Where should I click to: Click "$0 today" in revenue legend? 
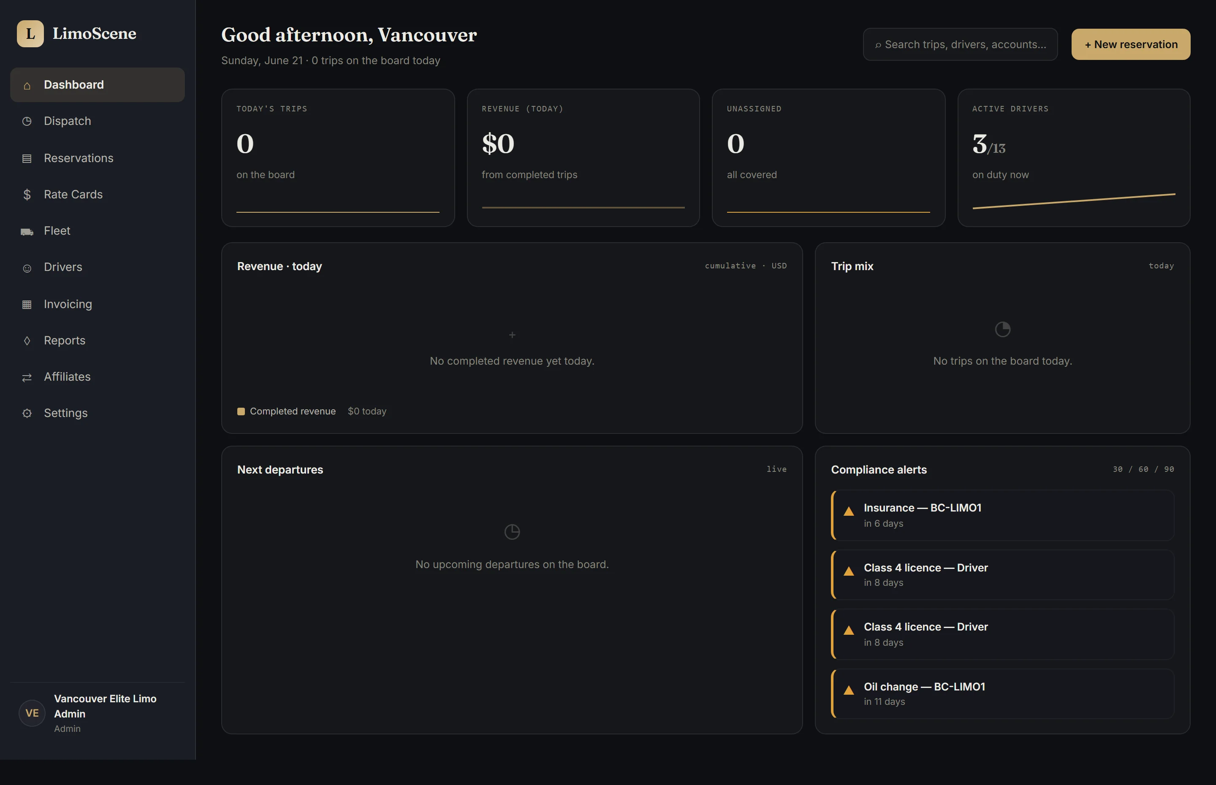[367, 411]
